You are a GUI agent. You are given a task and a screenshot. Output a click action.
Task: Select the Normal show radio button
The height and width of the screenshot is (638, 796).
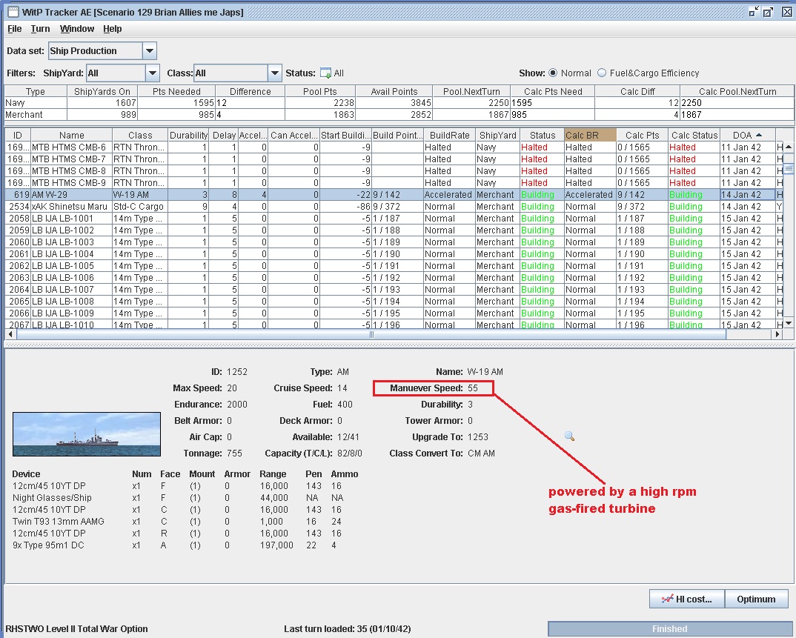coord(553,73)
